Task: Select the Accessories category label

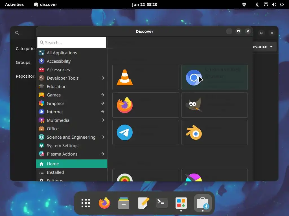Action: point(58,70)
